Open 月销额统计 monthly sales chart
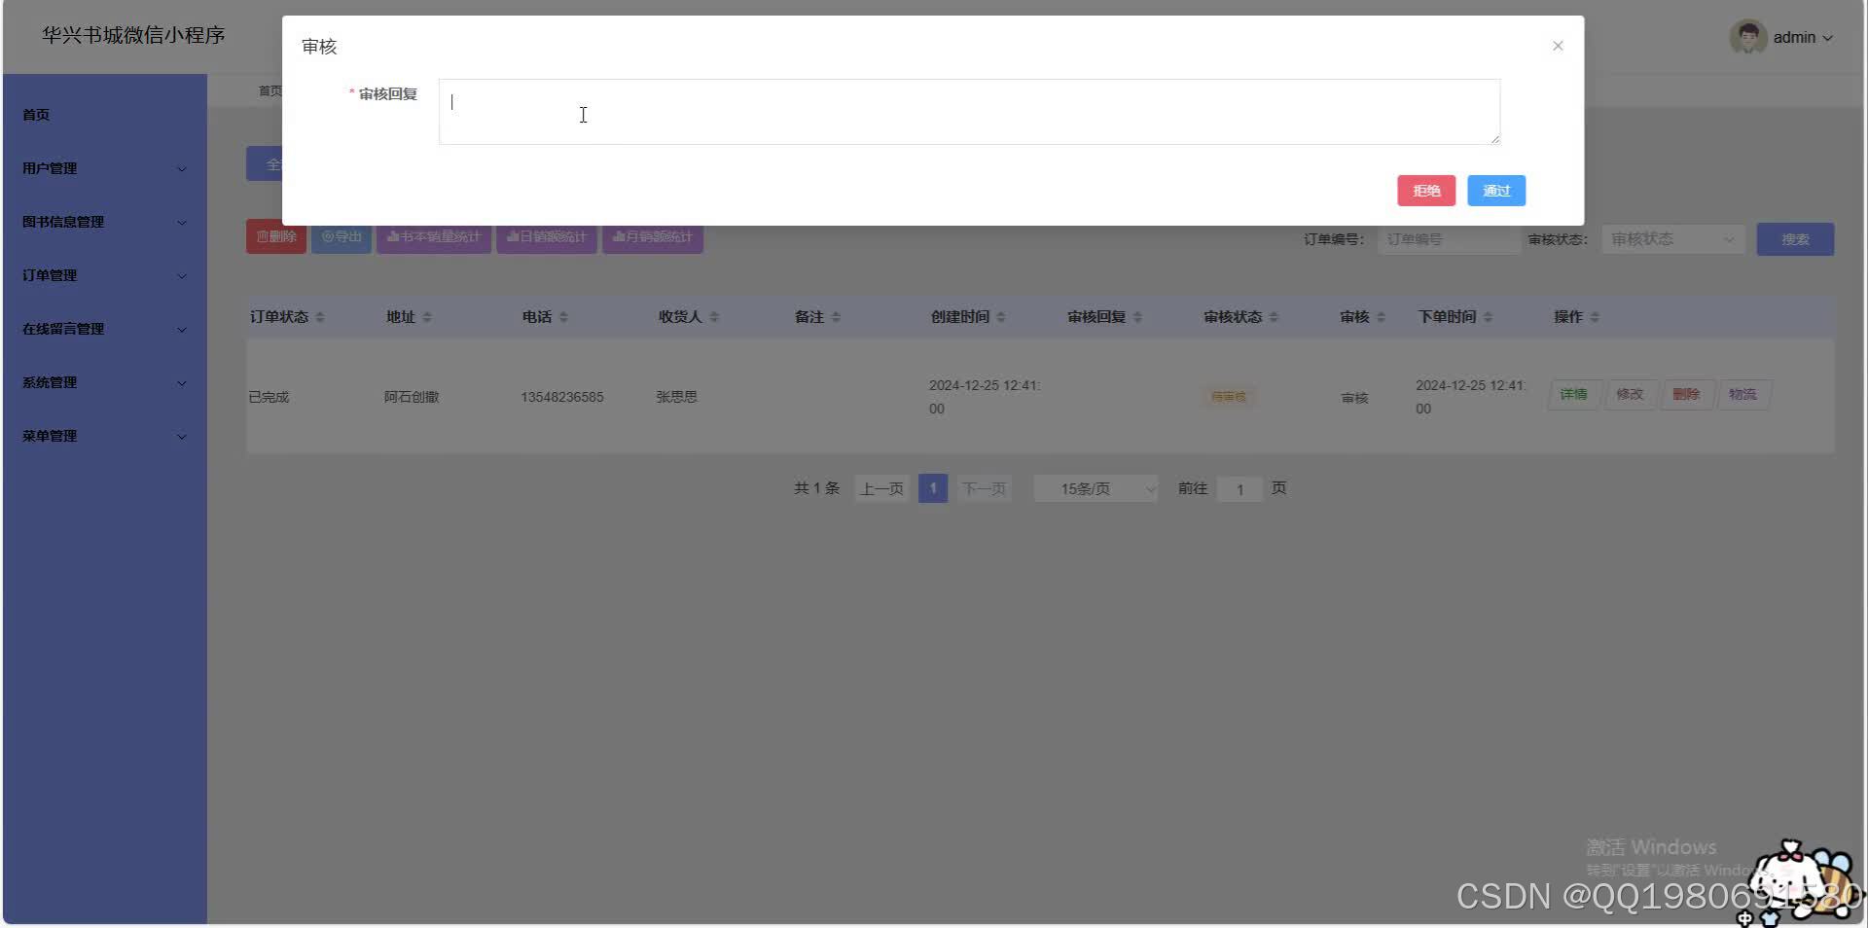This screenshot has width=1868, height=928. coord(652,236)
